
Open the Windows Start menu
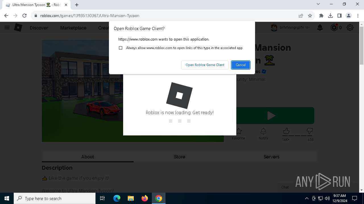(7, 198)
